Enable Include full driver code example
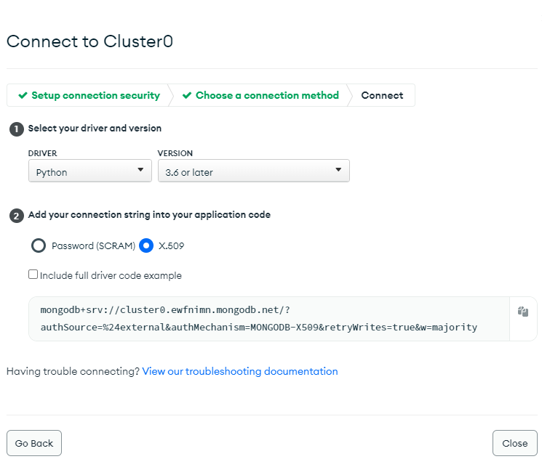This screenshot has width=542, height=475. tap(33, 275)
